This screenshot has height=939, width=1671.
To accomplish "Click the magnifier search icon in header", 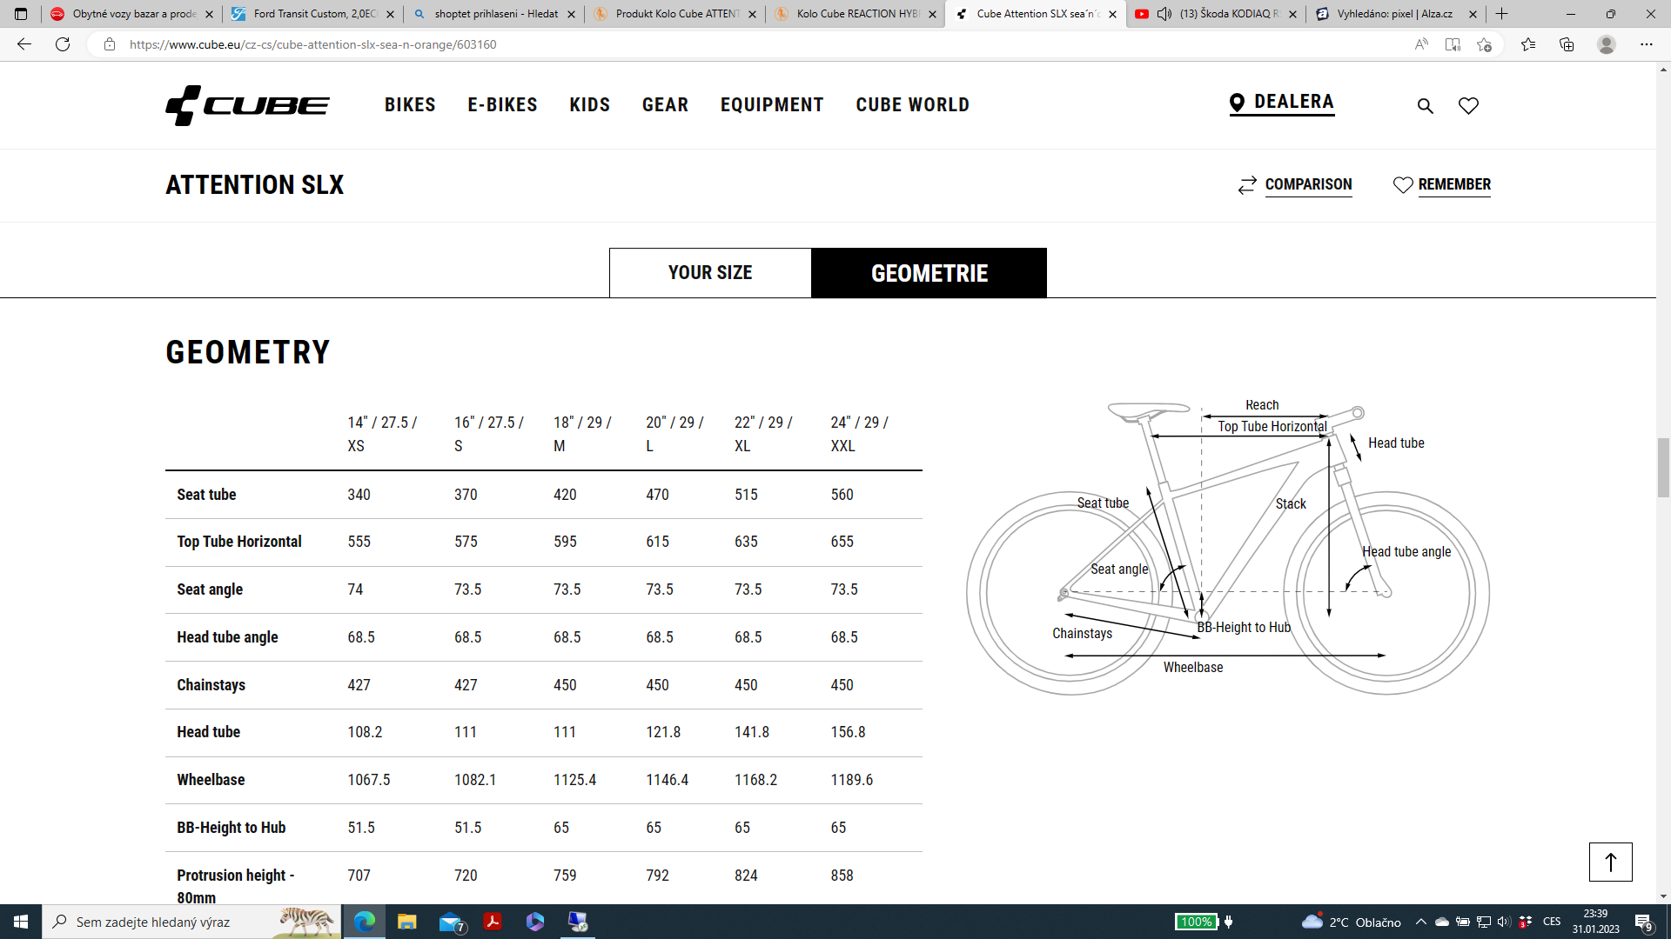I will 1425,106.
